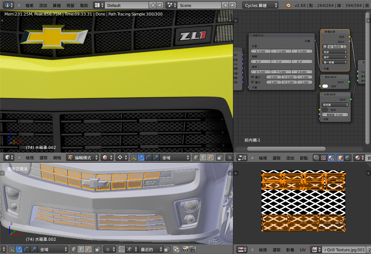
Task: Select scale manipulator in upper viewport header
Action: click(x=156, y=157)
